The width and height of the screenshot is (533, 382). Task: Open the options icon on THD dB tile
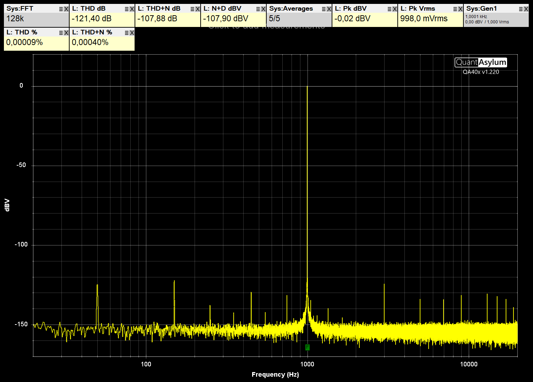[127, 9]
